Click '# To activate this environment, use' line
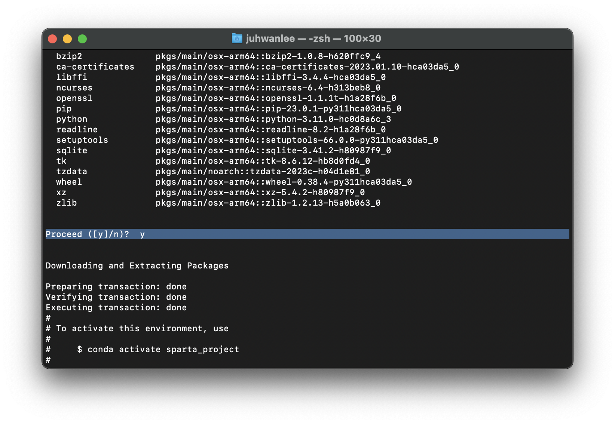 click(137, 329)
